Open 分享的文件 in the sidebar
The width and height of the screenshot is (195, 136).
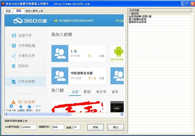(23, 56)
